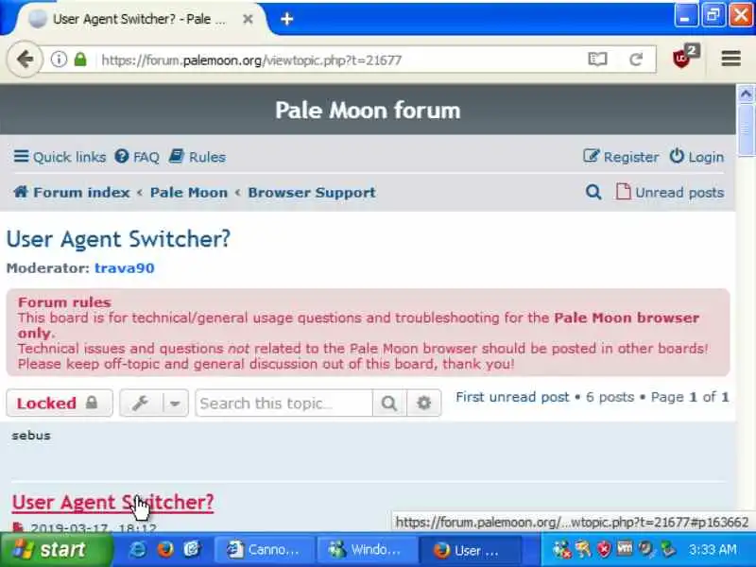Switch to the User... taskbar window

click(470, 550)
